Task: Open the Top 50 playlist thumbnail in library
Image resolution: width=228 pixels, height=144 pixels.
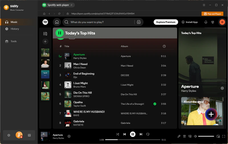Action: click(45, 74)
